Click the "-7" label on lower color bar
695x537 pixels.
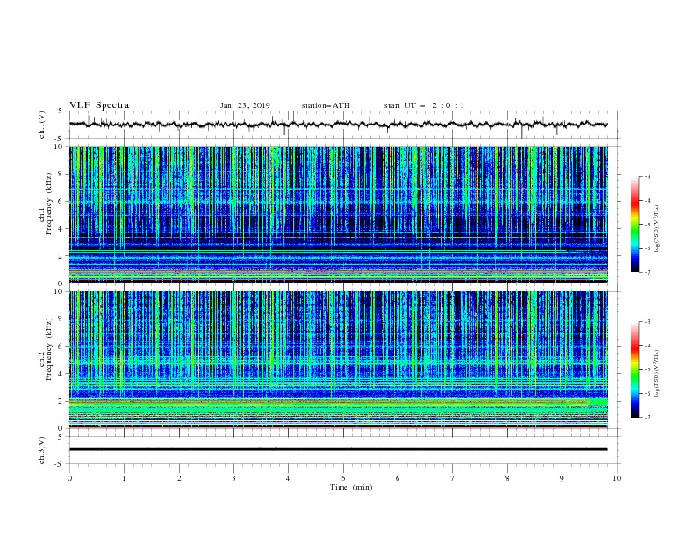[647, 418]
